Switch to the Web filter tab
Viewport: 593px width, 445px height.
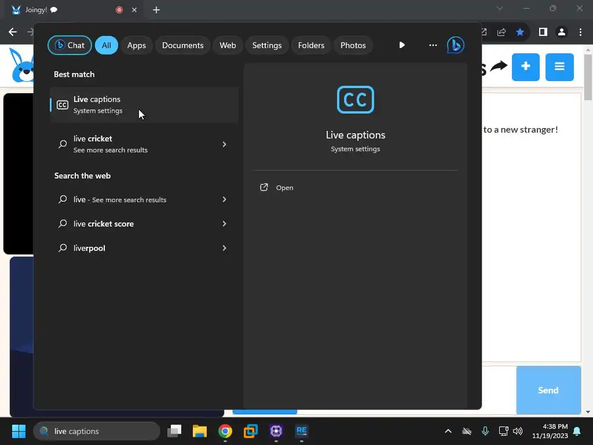click(228, 45)
